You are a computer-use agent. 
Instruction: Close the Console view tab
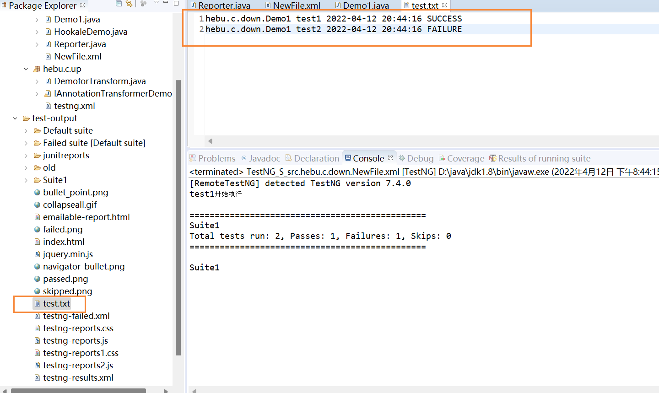[390, 158]
